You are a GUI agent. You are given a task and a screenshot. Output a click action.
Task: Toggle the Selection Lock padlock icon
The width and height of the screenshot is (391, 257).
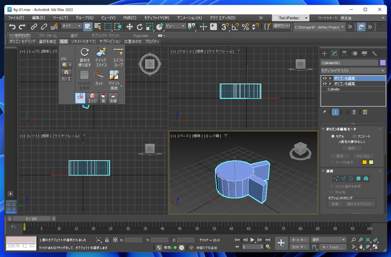pyautogui.click(x=107, y=240)
